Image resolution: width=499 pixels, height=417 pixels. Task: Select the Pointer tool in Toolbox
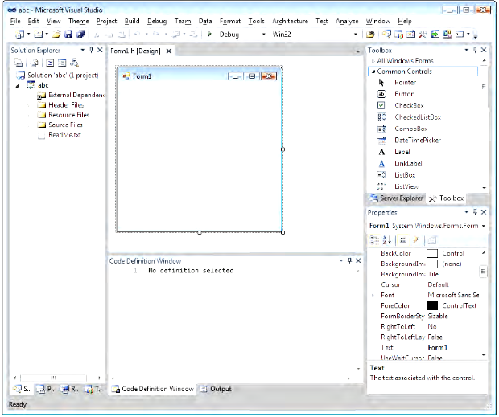coord(405,83)
